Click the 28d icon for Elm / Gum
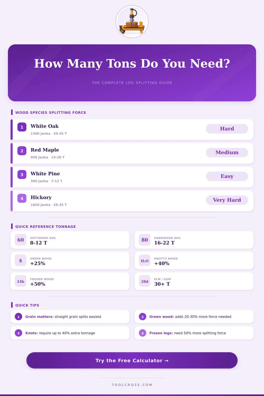The width and height of the screenshot is (264, 396). [x=145, y=281]
